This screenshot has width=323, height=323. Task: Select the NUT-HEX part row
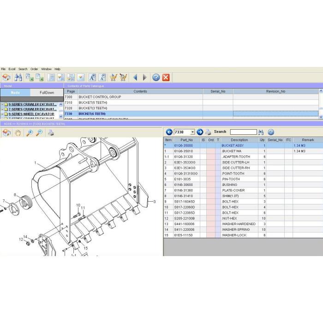click(243, 218)
